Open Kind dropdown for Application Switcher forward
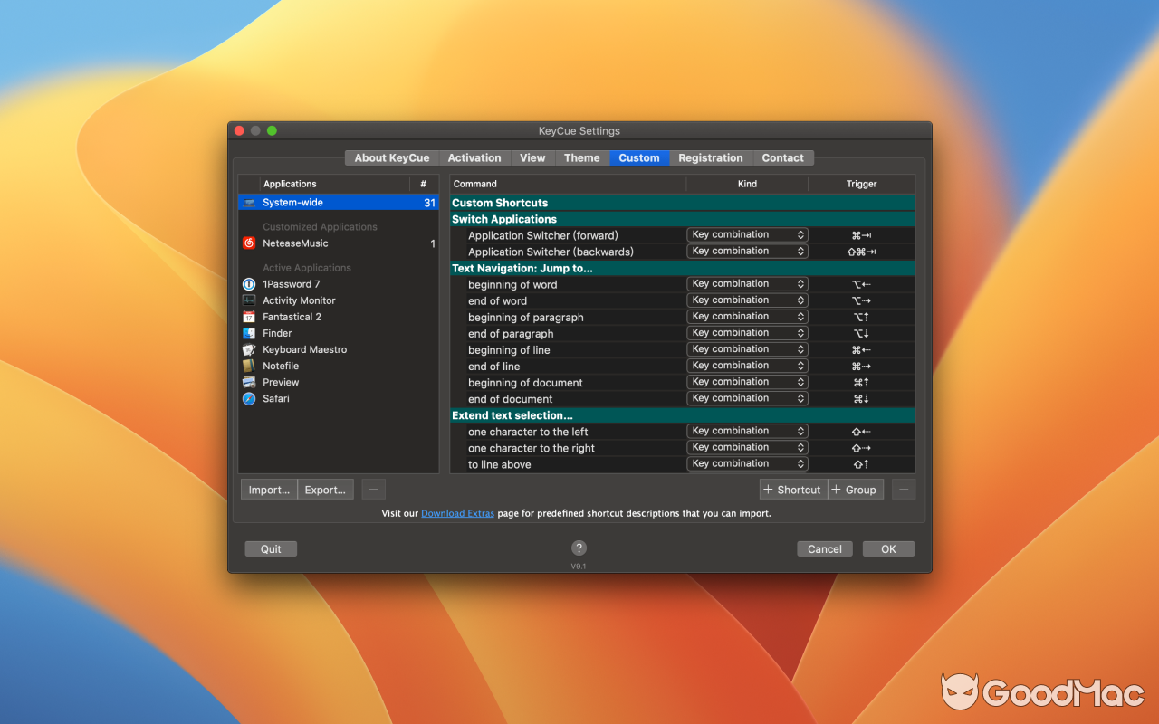This screenshot has height=724, width=1159. tap(747, 234)
